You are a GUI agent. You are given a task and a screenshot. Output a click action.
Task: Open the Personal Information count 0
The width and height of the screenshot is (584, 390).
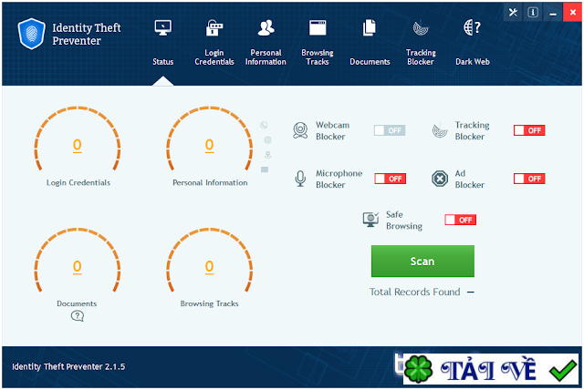click(x=209, y=146)
